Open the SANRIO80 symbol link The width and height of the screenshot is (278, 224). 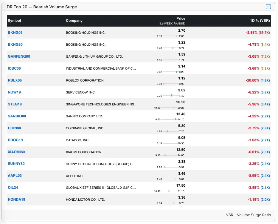click(17, 116)
